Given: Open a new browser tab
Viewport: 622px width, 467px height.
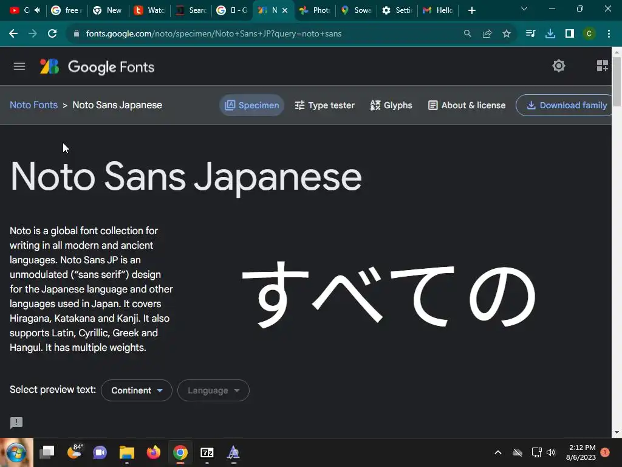Looking at the screenshot, I should coord(471,10).
